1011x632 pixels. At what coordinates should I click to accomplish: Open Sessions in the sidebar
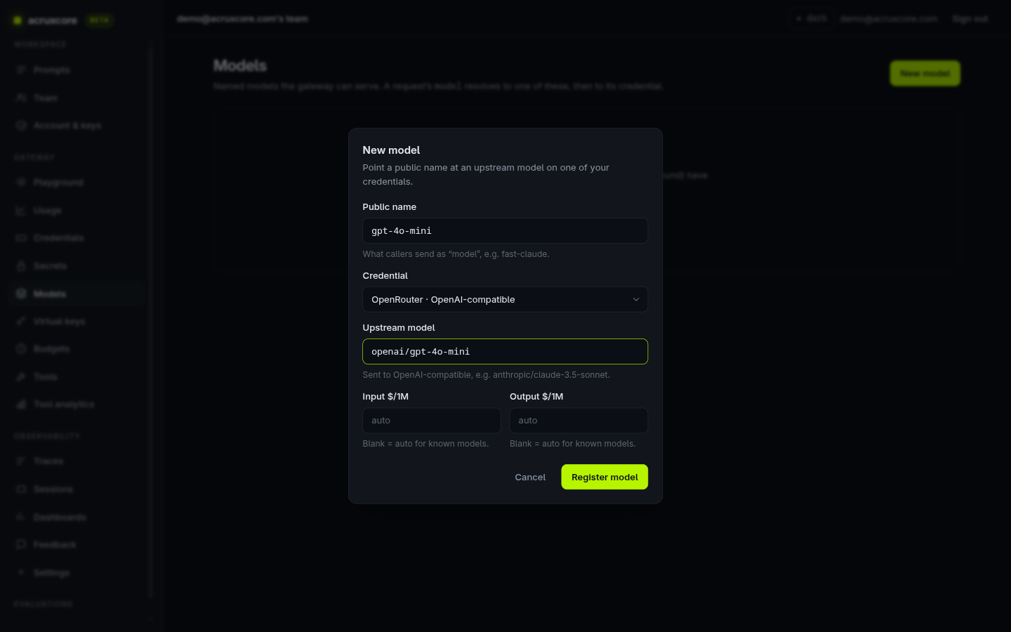tap(77, 489)
